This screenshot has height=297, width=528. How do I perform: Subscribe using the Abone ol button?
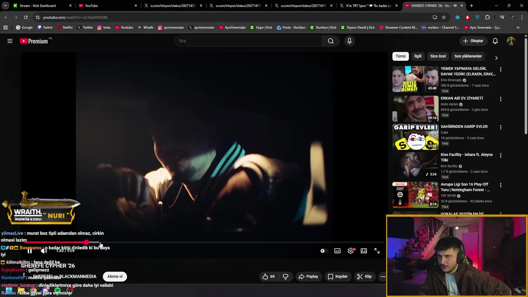point(115,276)
